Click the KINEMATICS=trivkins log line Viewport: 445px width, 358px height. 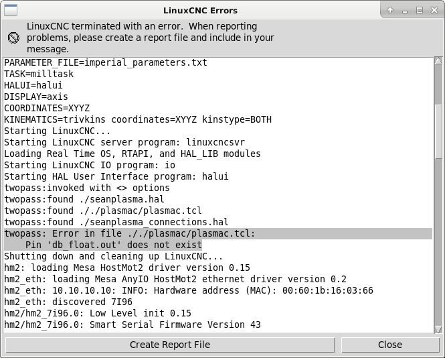[138, 119]
